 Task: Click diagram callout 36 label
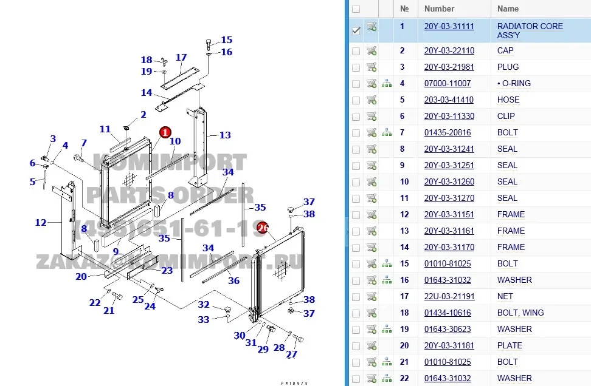pyautogui.click(x=233, y=280)
